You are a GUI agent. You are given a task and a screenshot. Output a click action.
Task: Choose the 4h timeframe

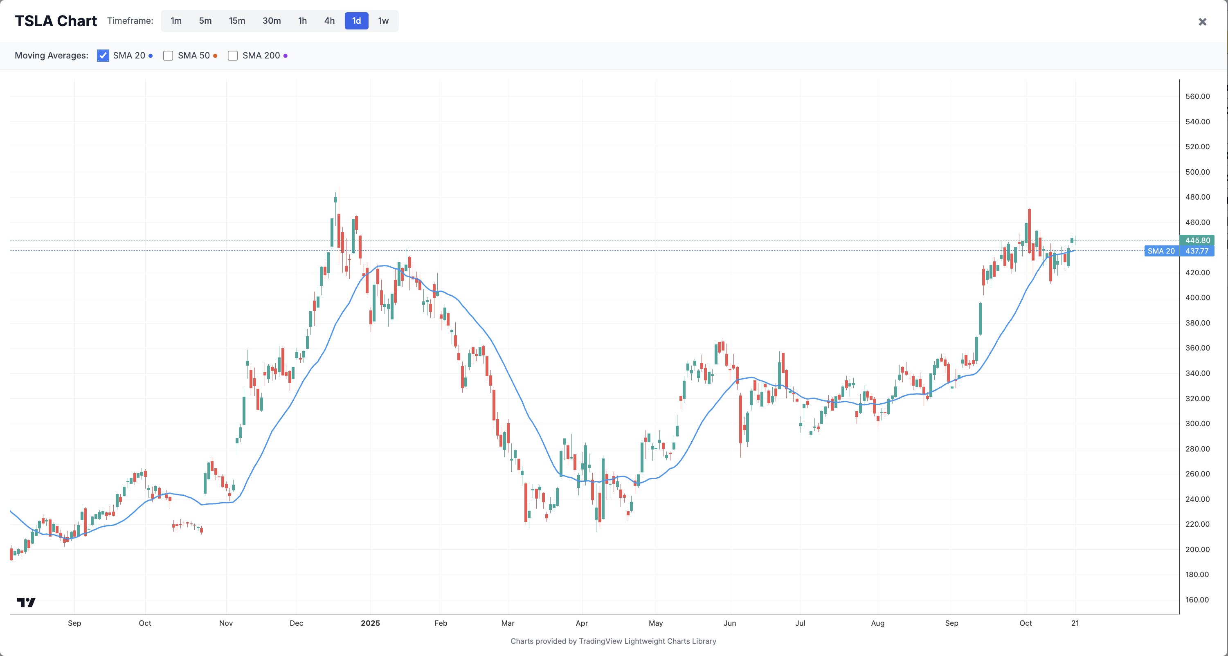point(329,21)
